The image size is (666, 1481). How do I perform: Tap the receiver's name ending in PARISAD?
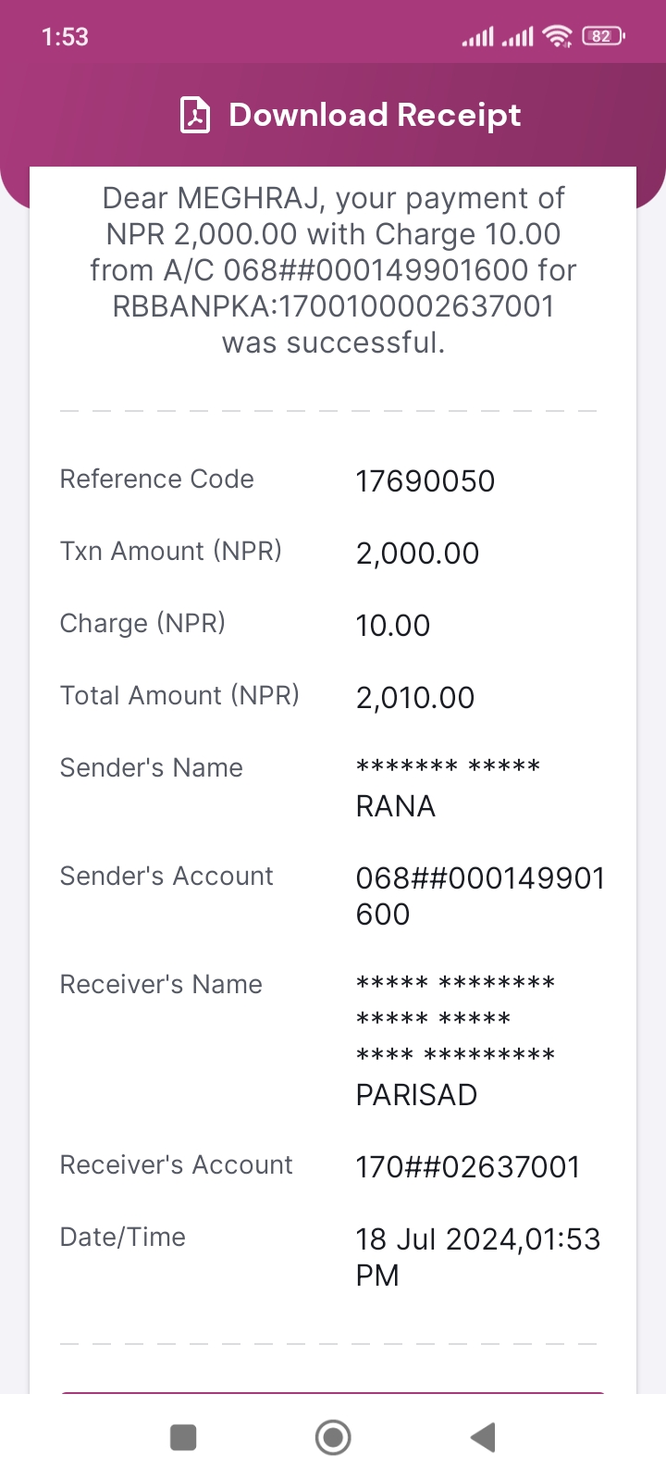[x=456, y=1039]
